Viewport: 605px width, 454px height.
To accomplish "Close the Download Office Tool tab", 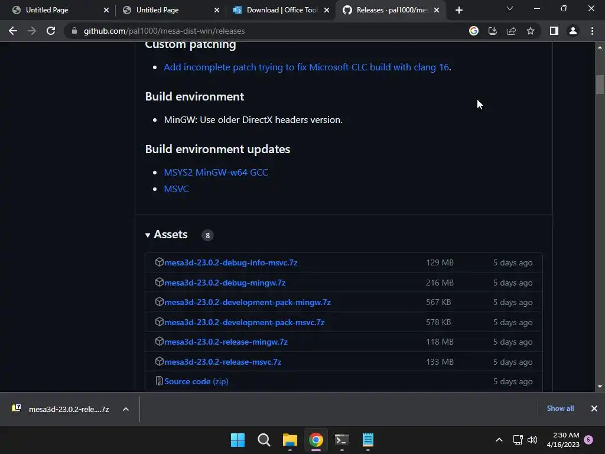I will point(327,10).
